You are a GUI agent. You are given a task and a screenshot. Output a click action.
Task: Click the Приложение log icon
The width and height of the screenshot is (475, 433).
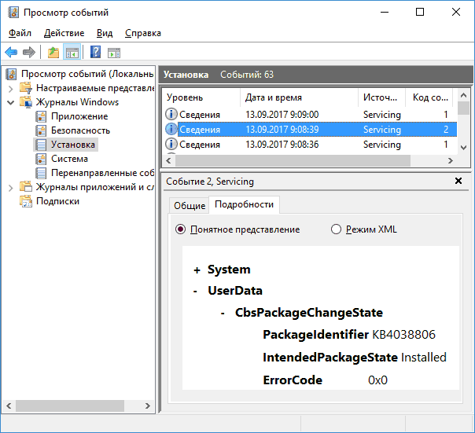(41, 116)
